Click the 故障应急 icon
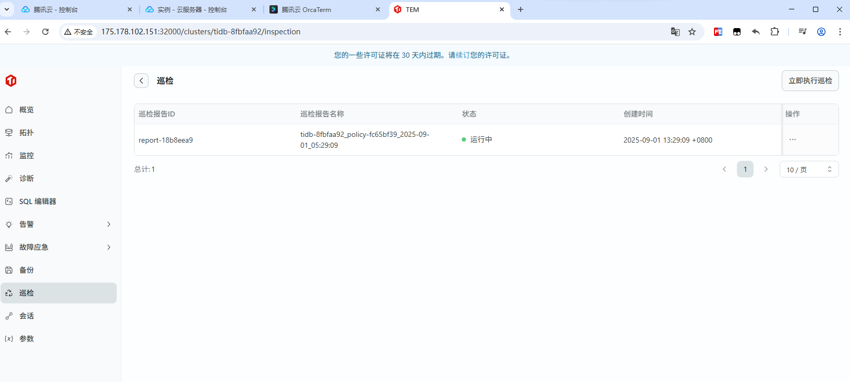850x382 pixels. [9, 247]
